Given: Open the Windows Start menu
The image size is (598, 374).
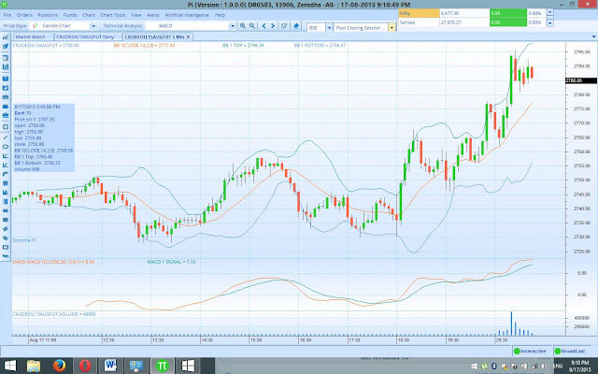Looking at the screenshot, I should point(10,366).
